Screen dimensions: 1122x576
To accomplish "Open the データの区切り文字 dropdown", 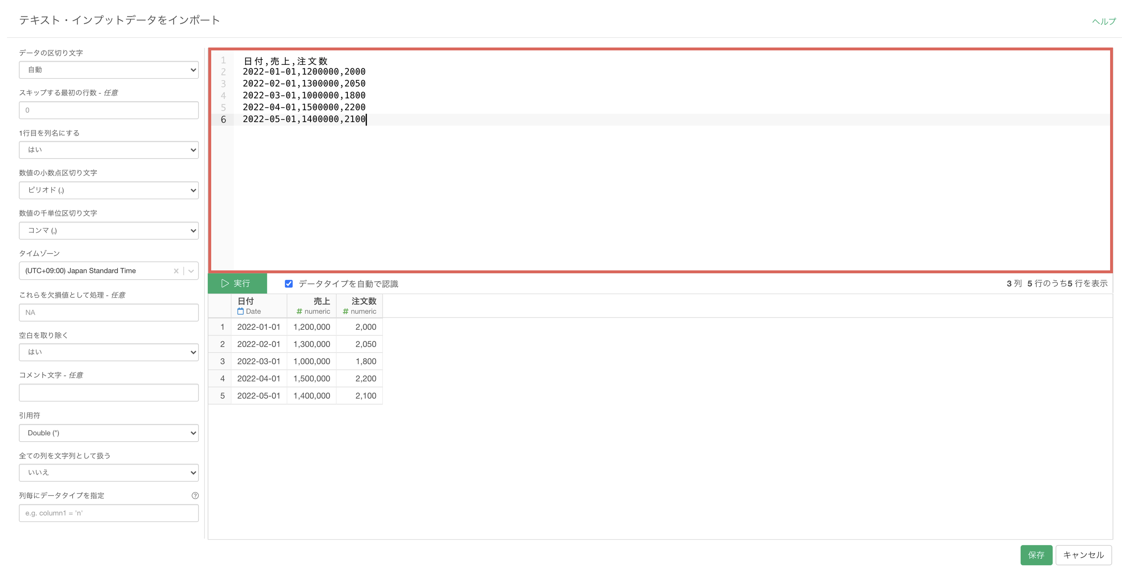I will click(109, 70).
